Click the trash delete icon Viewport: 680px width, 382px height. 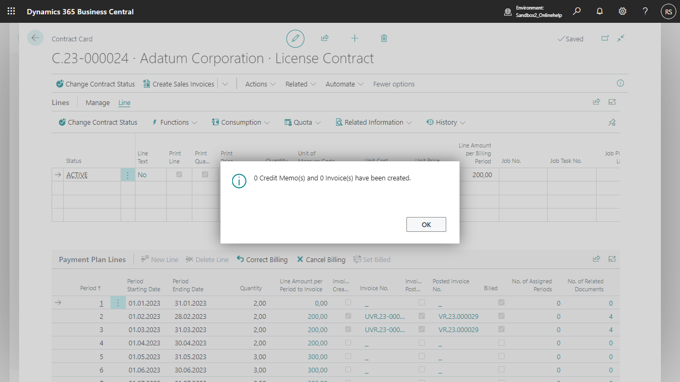click(384, 38)
